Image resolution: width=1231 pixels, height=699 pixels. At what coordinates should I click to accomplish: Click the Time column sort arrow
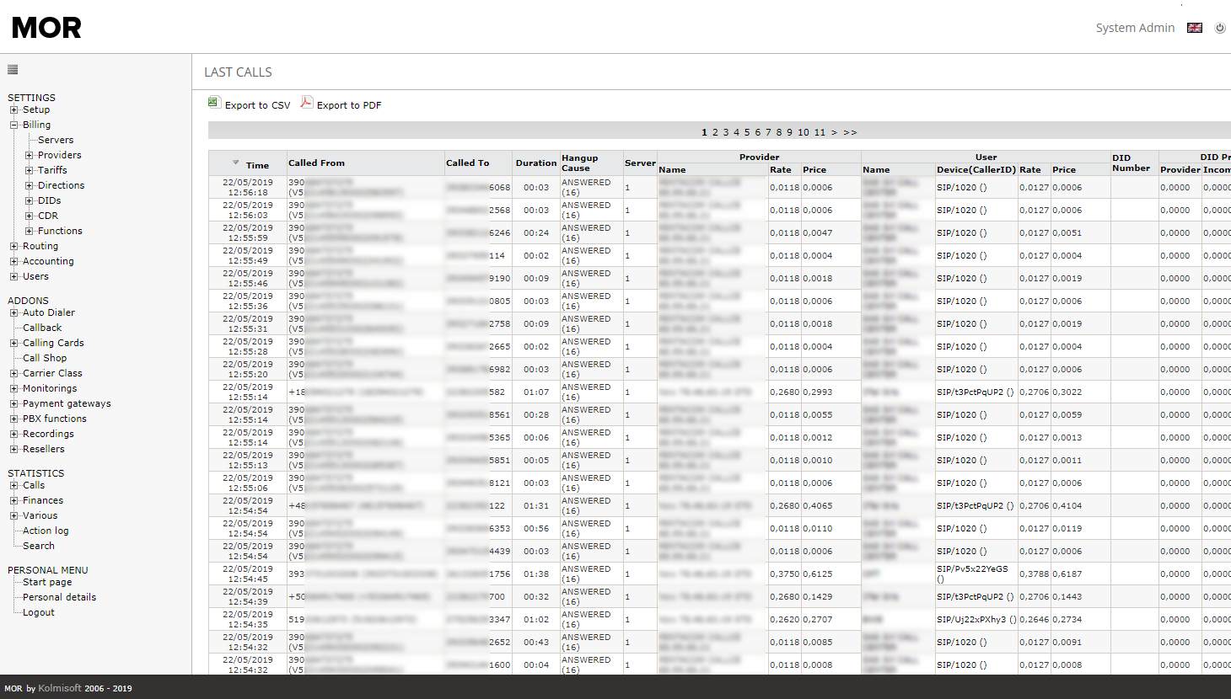(236, 163)
